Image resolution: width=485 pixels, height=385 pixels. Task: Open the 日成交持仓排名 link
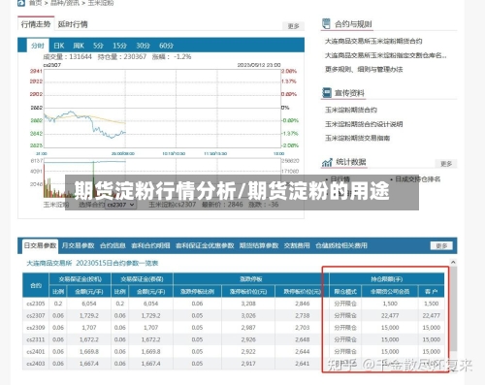417,178
